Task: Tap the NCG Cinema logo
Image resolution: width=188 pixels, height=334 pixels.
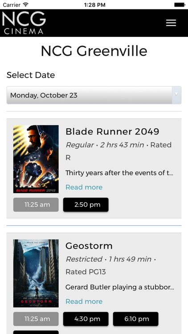Action: pyautogui.click(x=24, y=23)
